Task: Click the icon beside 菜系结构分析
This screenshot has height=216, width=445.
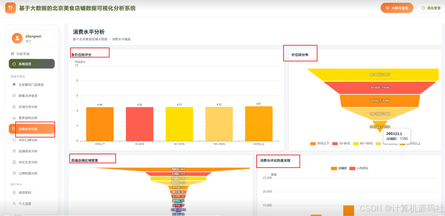Action: (x=14, y=118)
